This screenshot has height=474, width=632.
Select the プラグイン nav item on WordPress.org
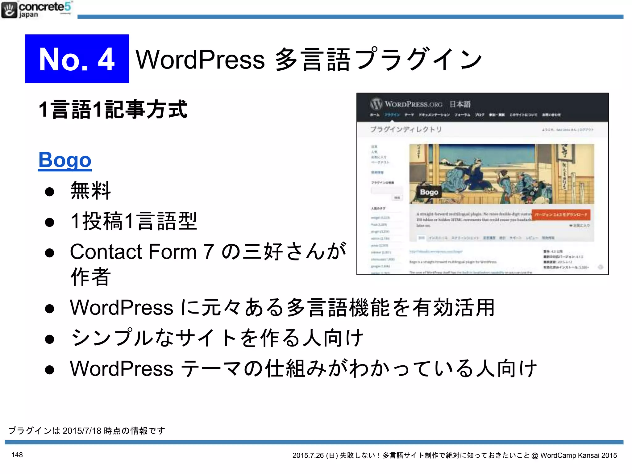click(392, 115)
